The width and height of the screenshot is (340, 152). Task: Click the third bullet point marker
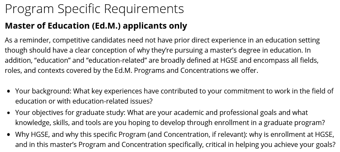[8, 135]
